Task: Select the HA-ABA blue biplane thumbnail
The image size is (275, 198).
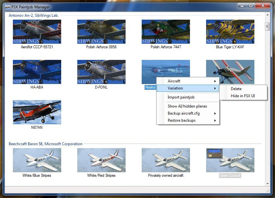Action: 37,72
